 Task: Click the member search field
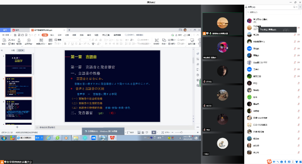271,12
